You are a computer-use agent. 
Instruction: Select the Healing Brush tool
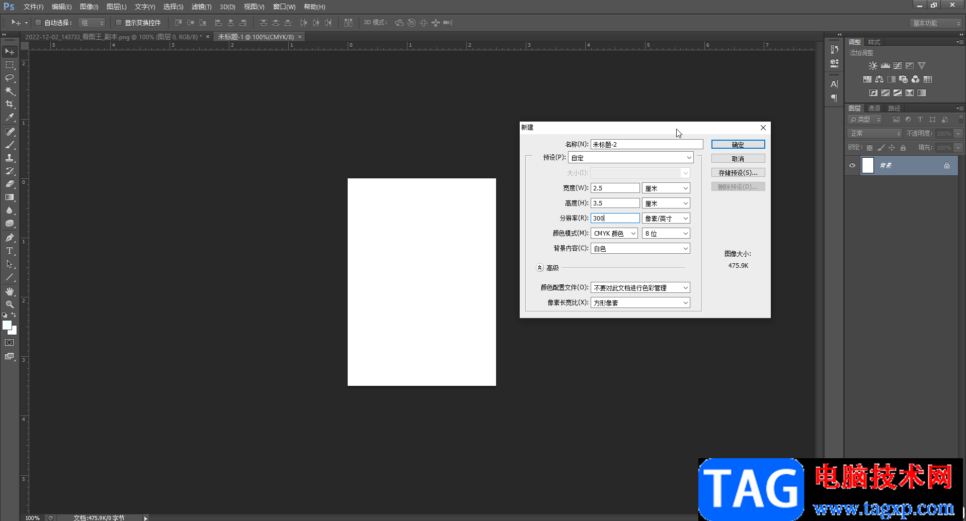[x=10, y=132]
